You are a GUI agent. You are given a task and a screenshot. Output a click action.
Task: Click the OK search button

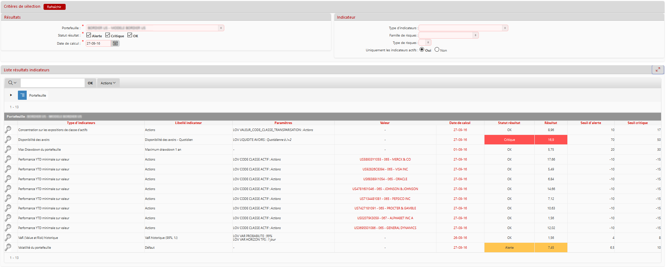click(x=90, y=83)
